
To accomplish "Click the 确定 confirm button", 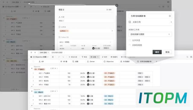I will click(x=157, y=52).
